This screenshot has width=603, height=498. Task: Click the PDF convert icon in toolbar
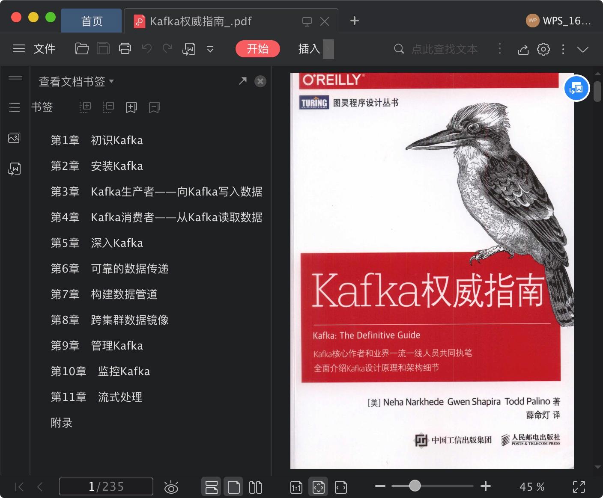tap(189, 49)
